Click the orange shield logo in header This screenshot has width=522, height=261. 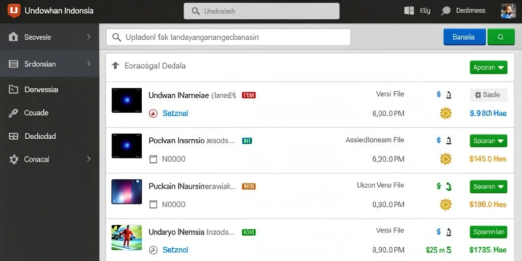(x=14, y=11)
